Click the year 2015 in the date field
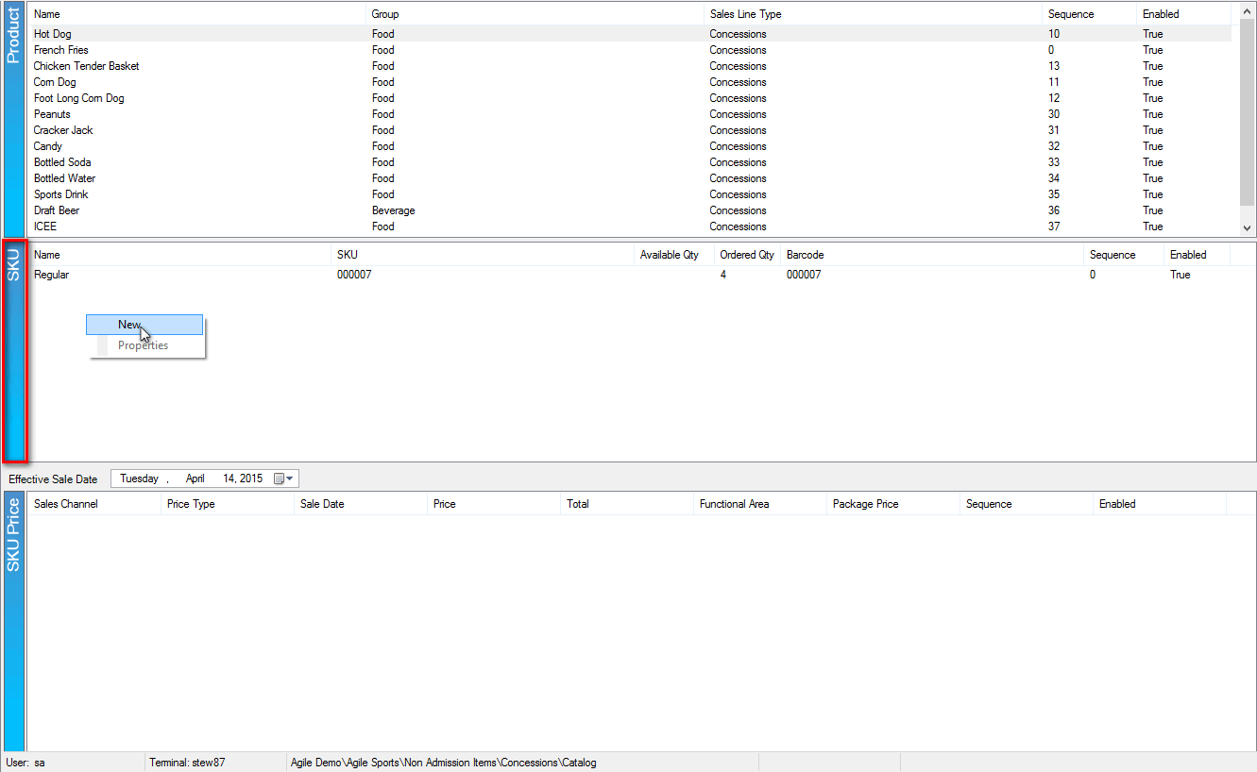The image size is (1257, 772). [251, 478]
